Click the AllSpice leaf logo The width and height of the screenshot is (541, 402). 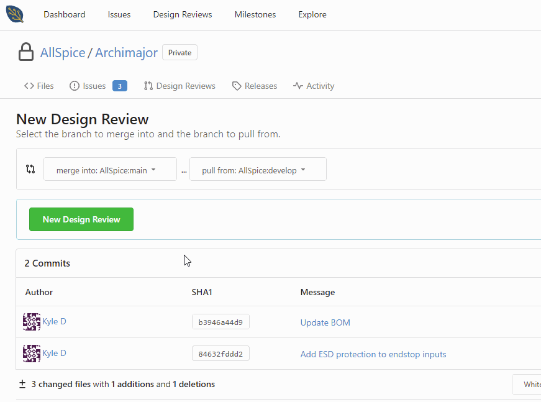pyautogui.click(x=14, y=14)
